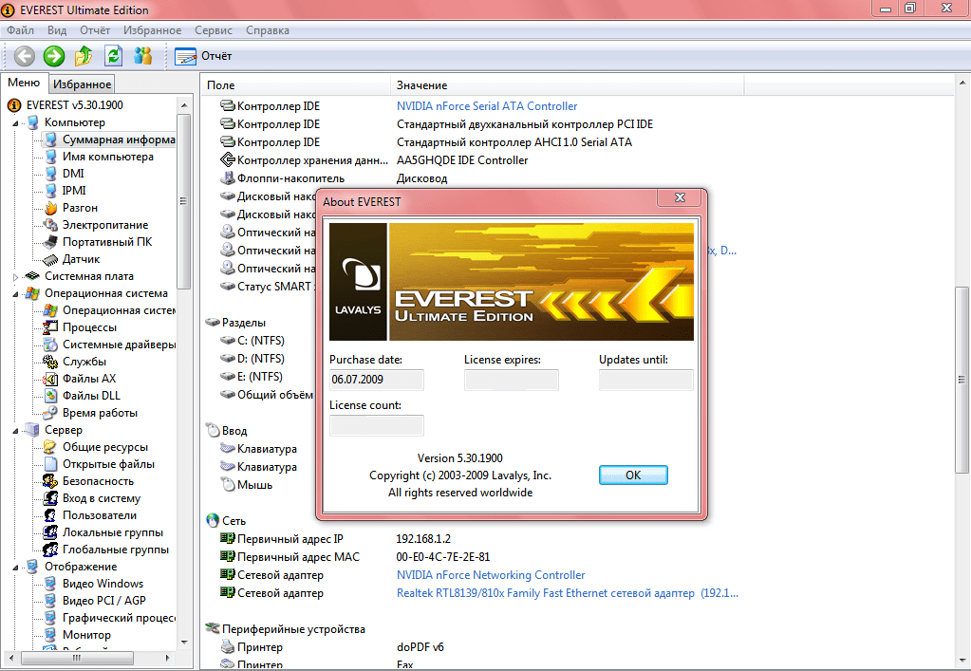Image resolution: width=971 pixels, height=671 pixels.
Task: Switch to the Меню tab
Action: click(24, 83)
